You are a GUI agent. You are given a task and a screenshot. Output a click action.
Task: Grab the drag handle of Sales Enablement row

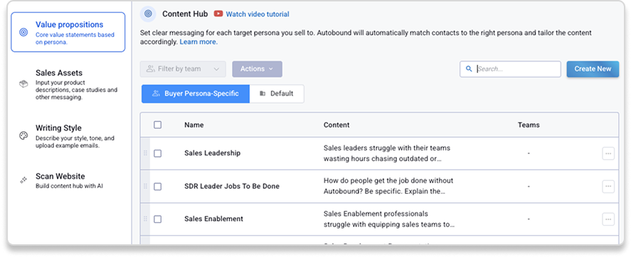click(145, 219)
